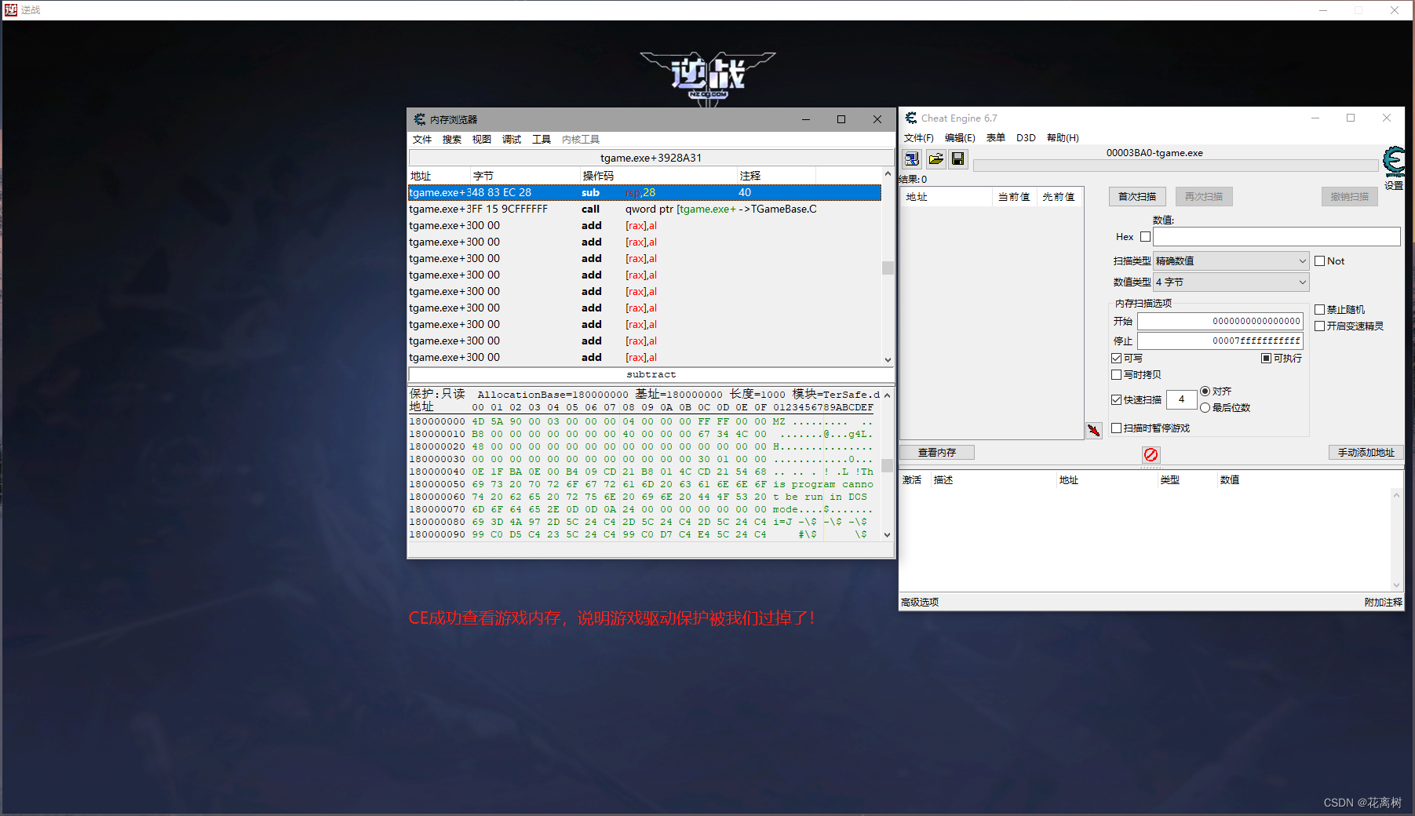This screenshot has width=1415, height=816.
Task: Click the tgame.exe+3928A31 address bar
Action: (651, 158)
